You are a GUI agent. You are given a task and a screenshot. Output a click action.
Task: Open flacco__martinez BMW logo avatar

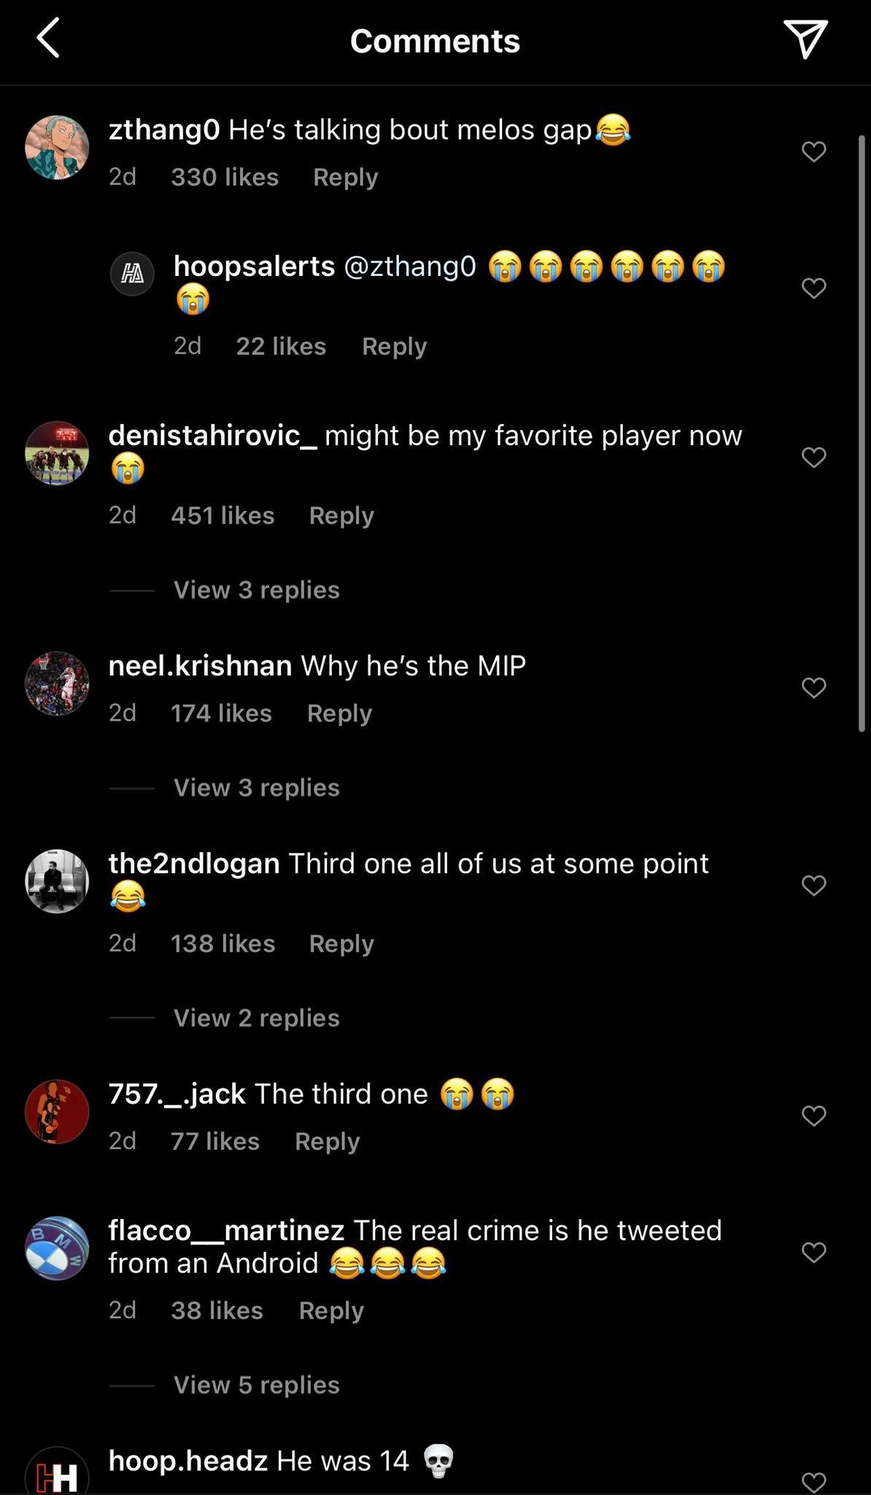[x=57, y=1248]
